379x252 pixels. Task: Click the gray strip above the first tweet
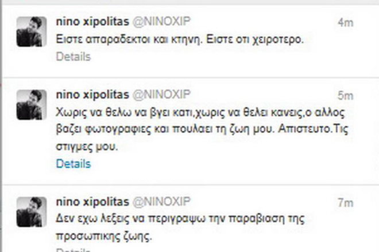tap(189, 2)
